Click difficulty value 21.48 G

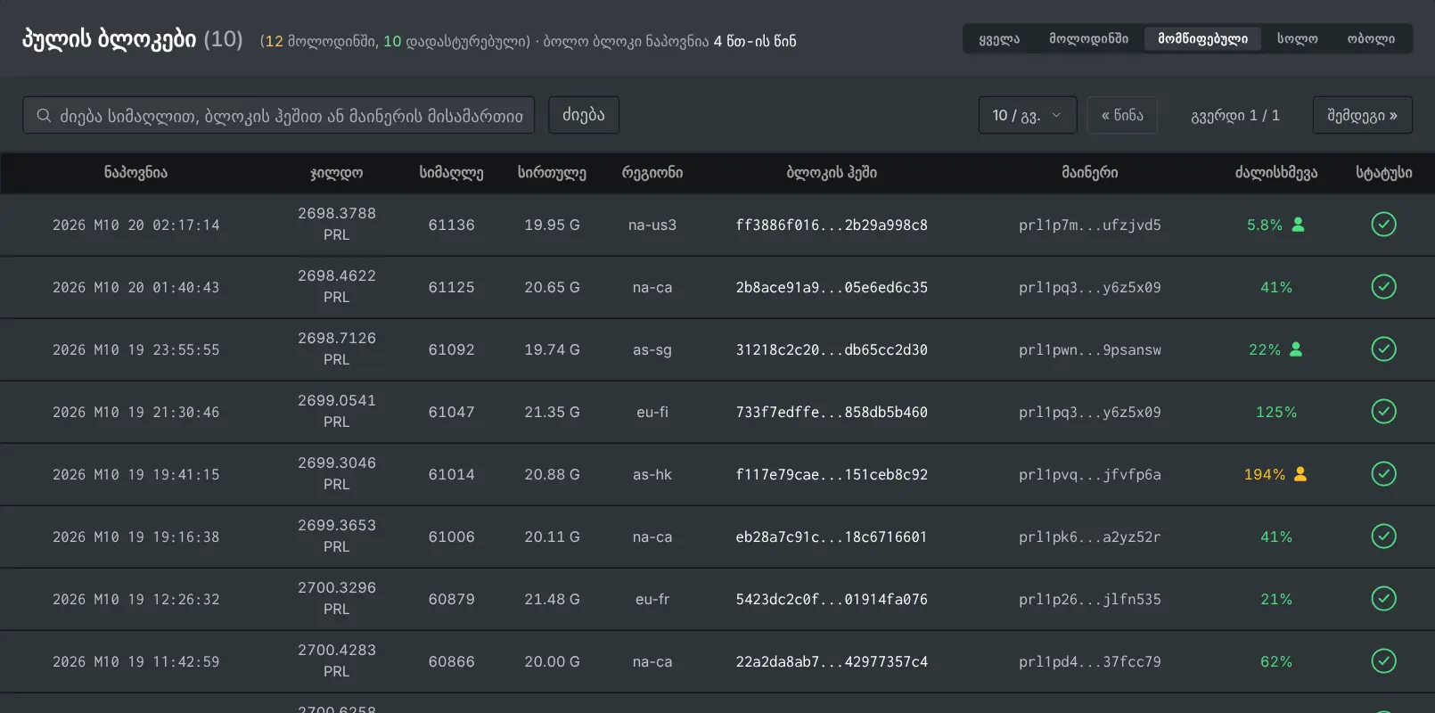point(552,599)
